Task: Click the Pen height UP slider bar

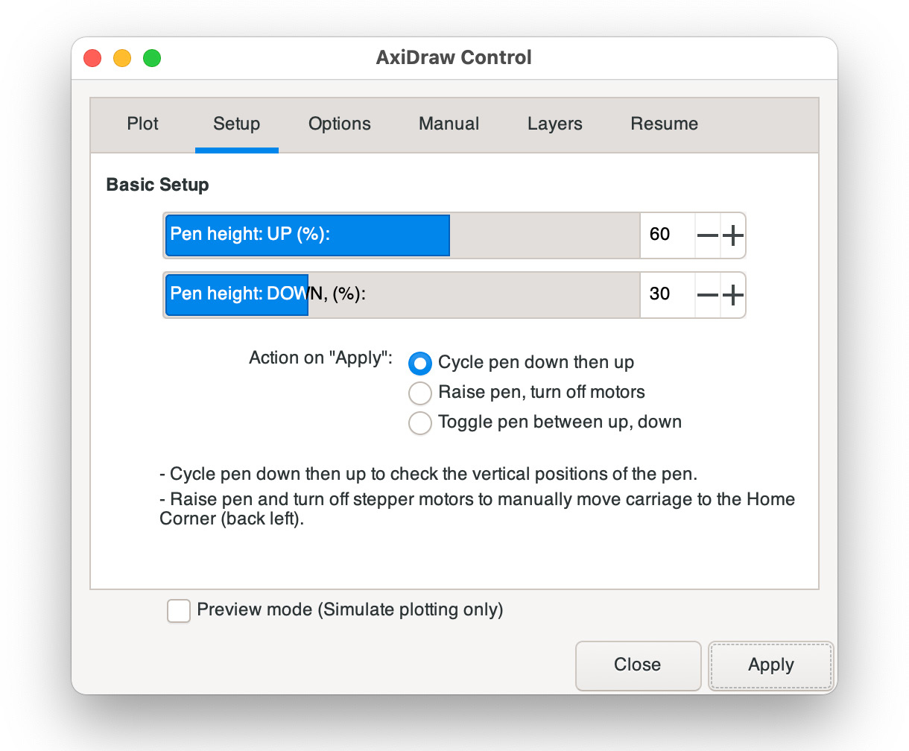Action: pos(402,235)
